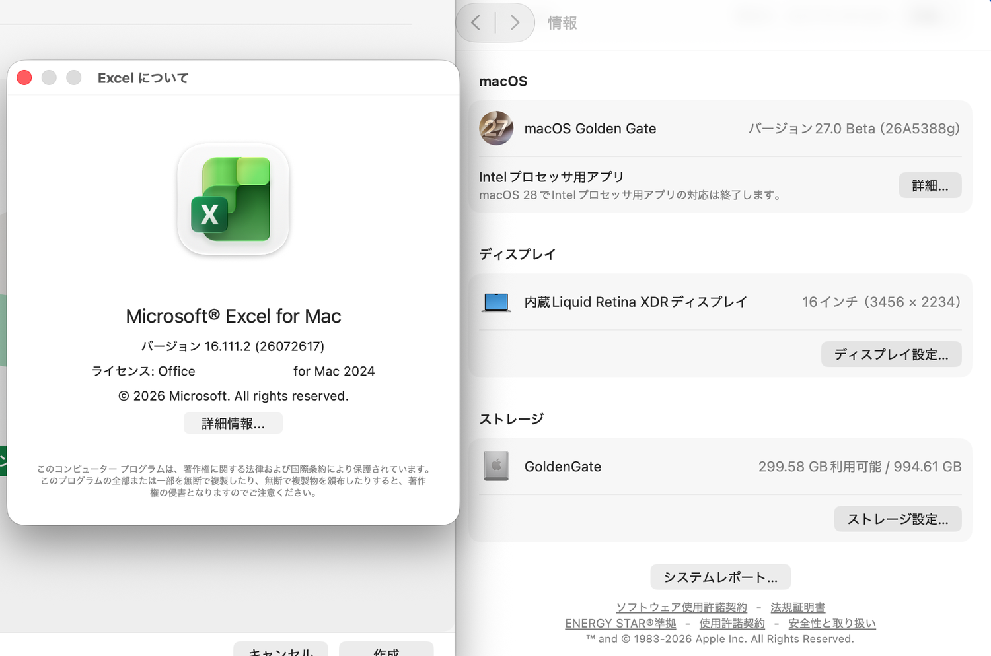Click ™ and © 1983-2026 Apple Inc. text
The width and height of the screenshot is (991, 656).
coord(720,639)
